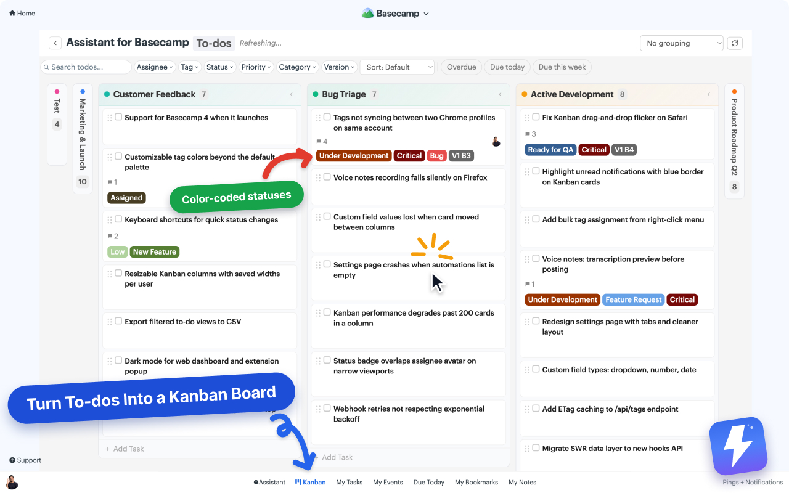Screen dimensions: 789x493
Task: Click the Low priority tag
Action: [x=118, y=252]
